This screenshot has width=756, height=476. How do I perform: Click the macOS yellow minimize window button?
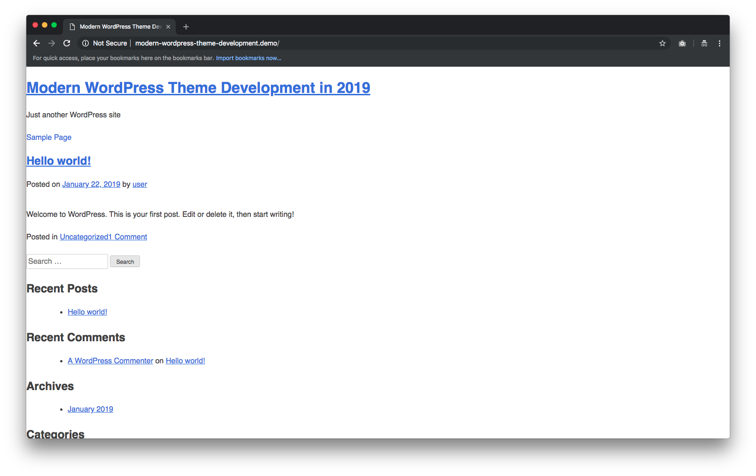45,25
